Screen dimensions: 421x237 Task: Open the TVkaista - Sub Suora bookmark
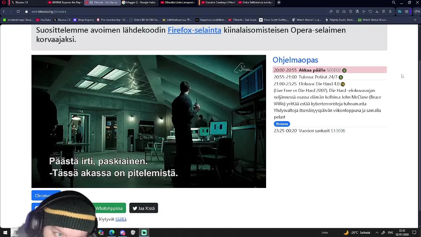click(x=242, y=20)
